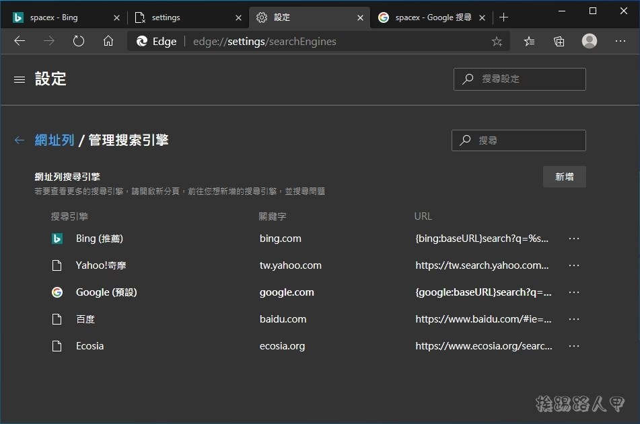This screenshot has height=424, width=640.
Task: Close the Edge window
Action: click(x=624, y=11)
